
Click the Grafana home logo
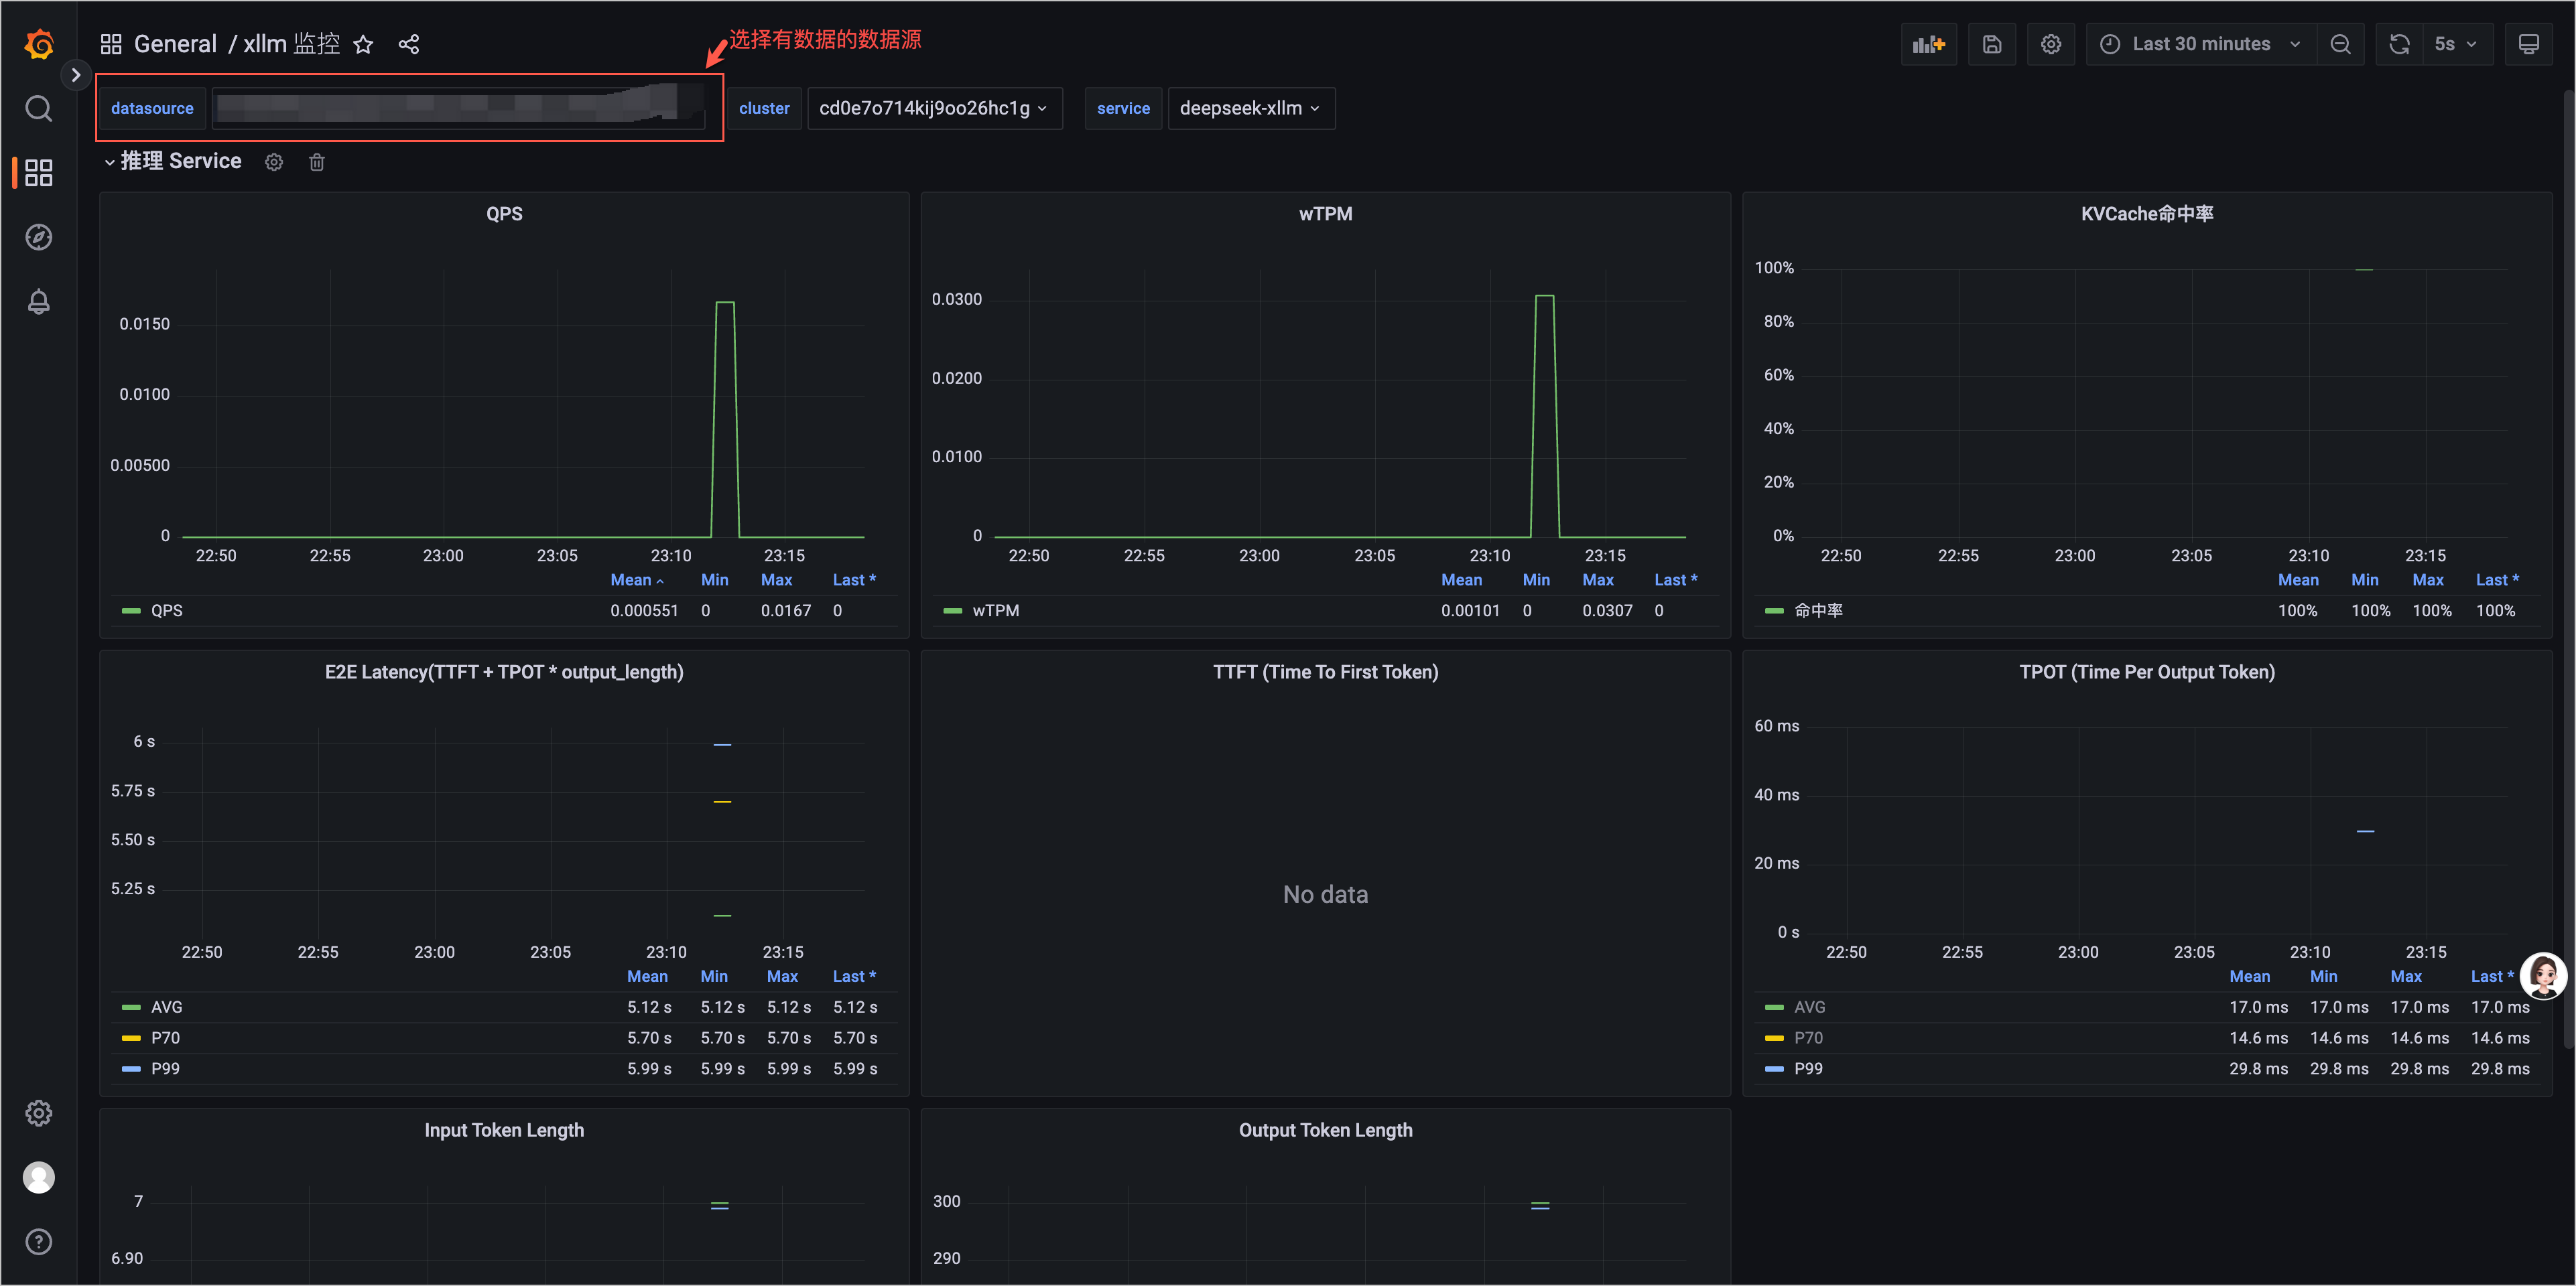(38, 44)
